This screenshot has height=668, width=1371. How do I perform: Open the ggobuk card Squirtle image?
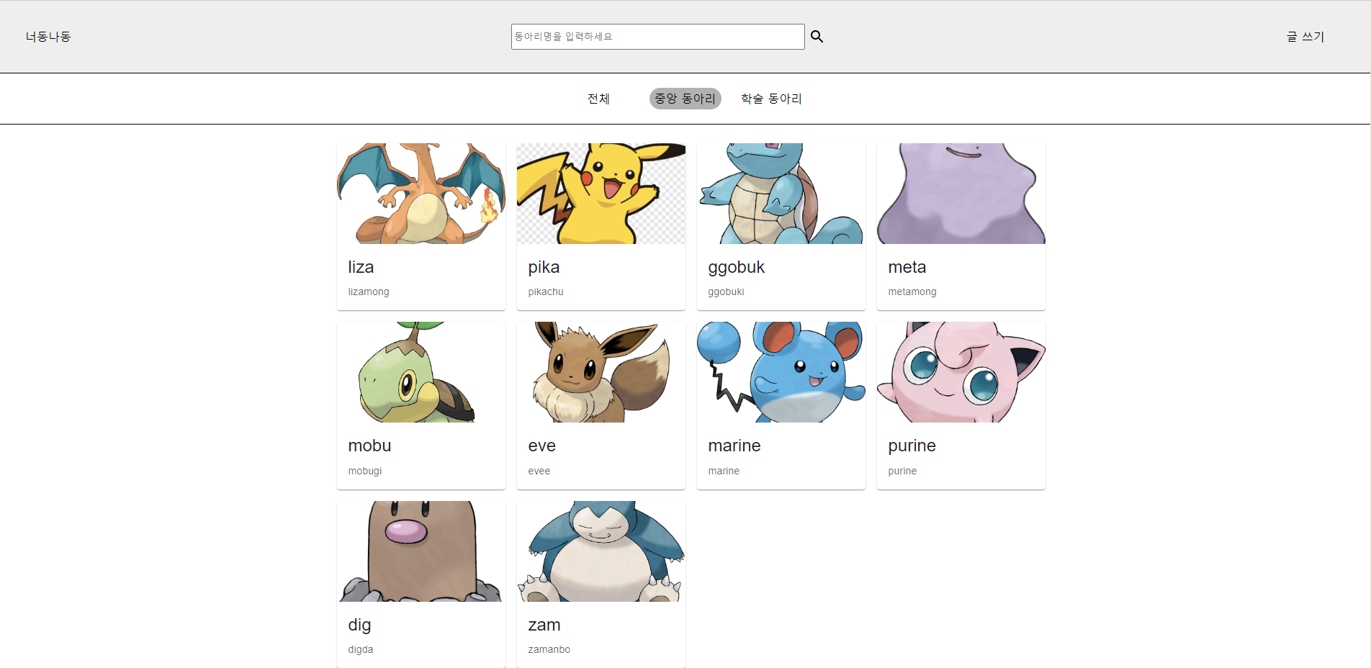(x=781, y=194)
